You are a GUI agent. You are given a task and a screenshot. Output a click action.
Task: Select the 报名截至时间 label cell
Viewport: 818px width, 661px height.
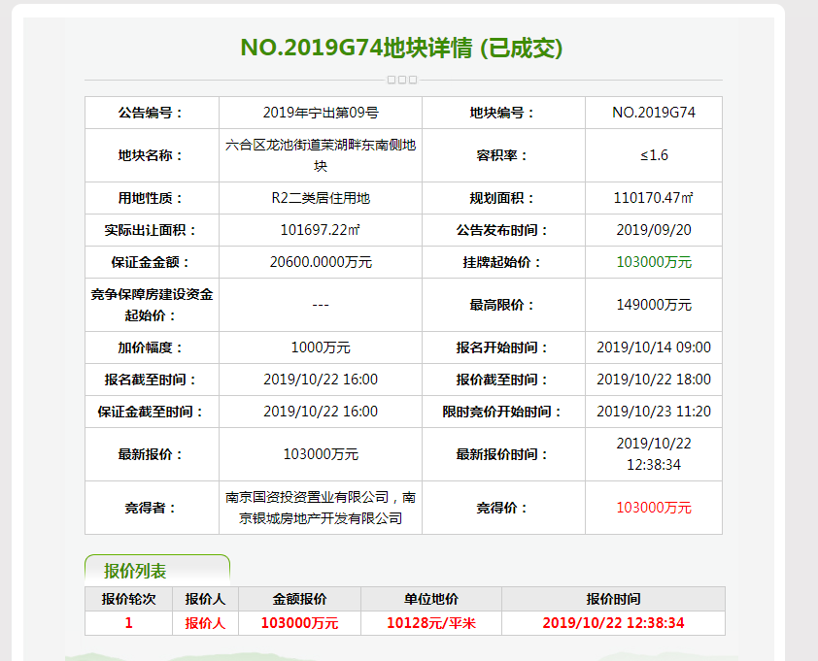coord(152,380)
